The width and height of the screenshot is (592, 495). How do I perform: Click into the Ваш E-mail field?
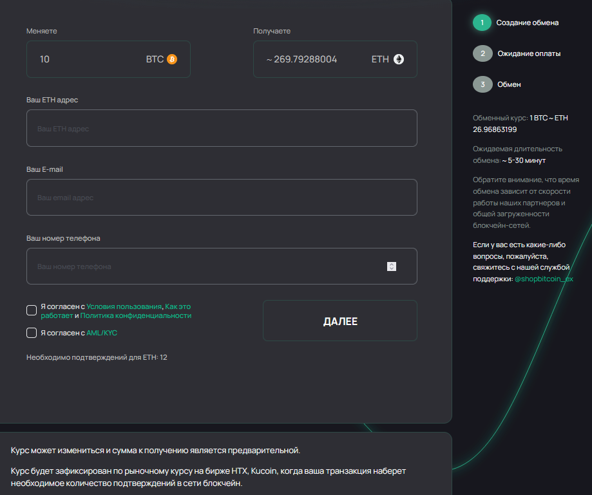[221, 197]
